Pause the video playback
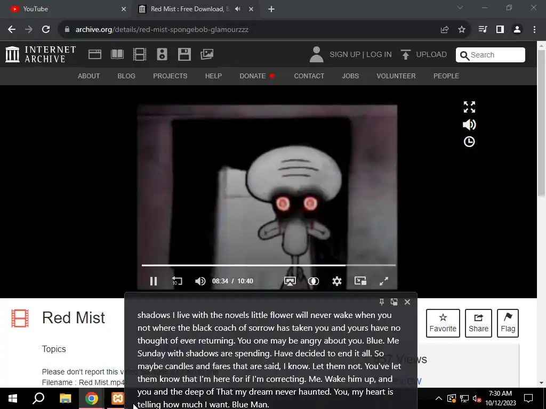 tap(154, 281)
